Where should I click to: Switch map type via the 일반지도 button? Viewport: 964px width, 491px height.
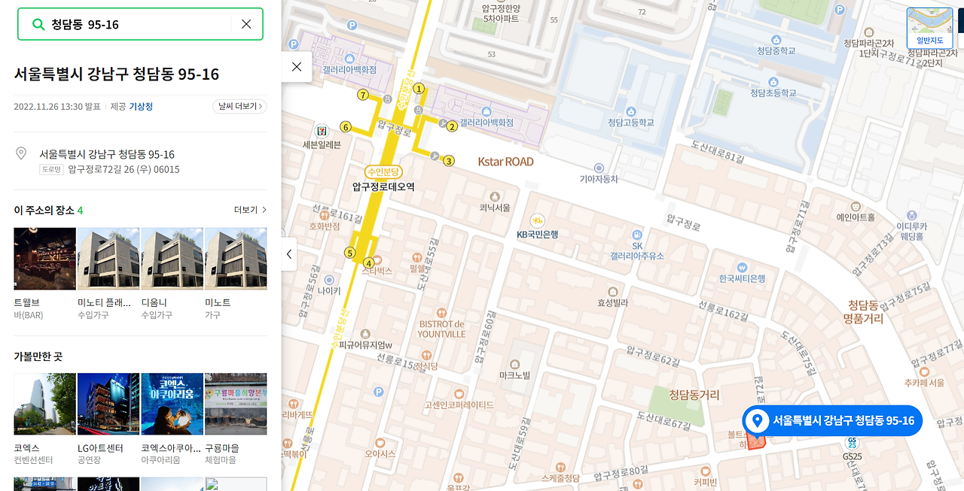pos(929,28)
